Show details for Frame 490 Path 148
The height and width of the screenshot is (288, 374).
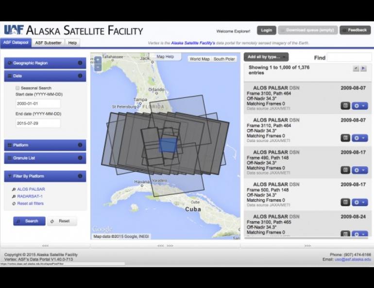[x=345, y=170]
